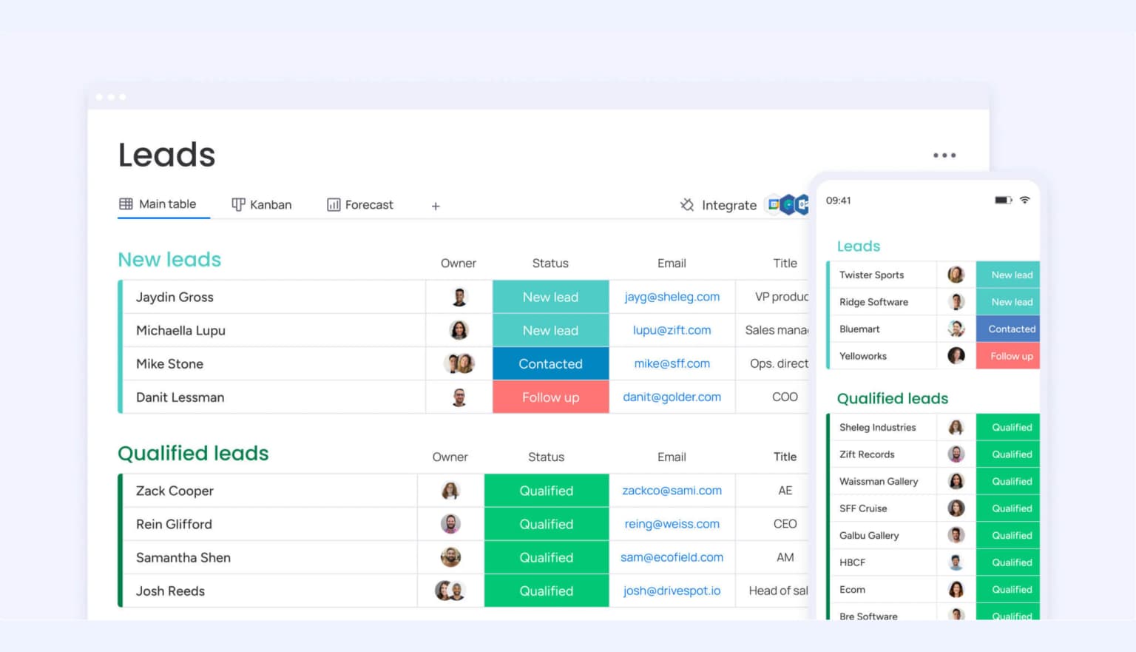Select the teal hexagon integration icon
The height and width of the screenshot is (652, 1136).
click(x=787, y=204)
